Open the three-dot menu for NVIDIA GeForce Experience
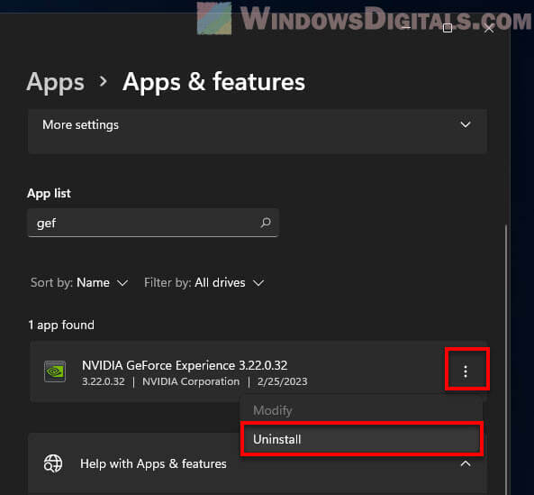This screenshot has width=534, height=495. [x=466, y=371]
